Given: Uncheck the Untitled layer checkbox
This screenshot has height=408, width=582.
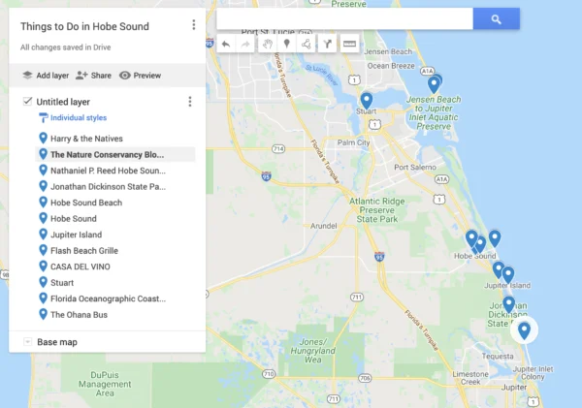Looking at the screenshot, I should point(27,101).
